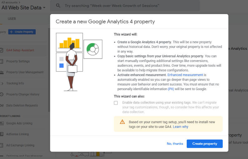
Task: Enable data collection using existing tags checkbox
Action: pos(116,103)
